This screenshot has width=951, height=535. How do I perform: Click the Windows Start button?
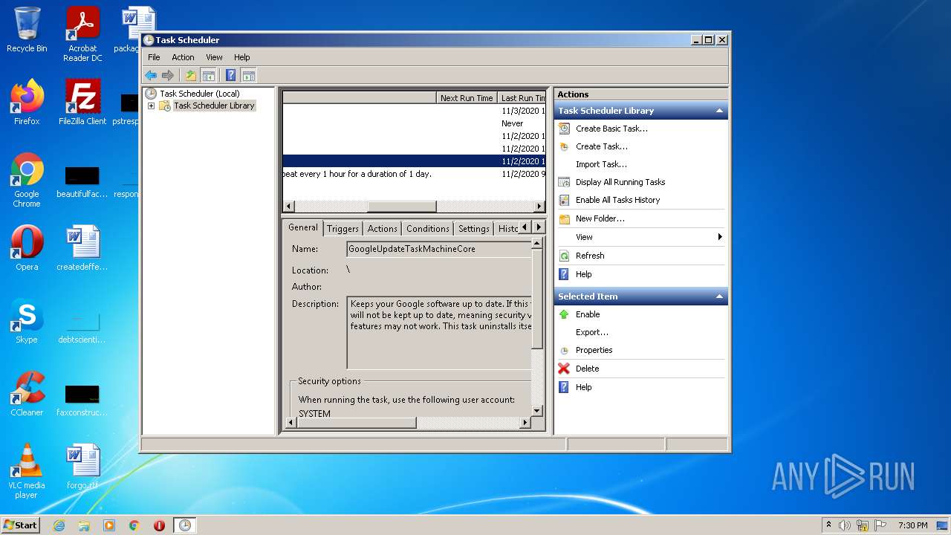point(20,525)
